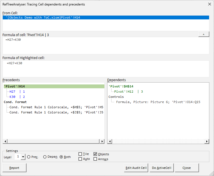Click Precedents scrollbar right arrow

pyautogui.click(x=102, y=141)
